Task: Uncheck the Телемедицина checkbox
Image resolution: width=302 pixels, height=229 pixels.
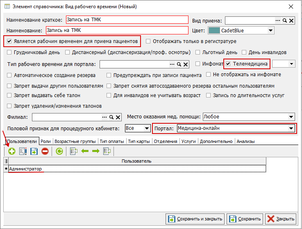Action: pos(229,64)
